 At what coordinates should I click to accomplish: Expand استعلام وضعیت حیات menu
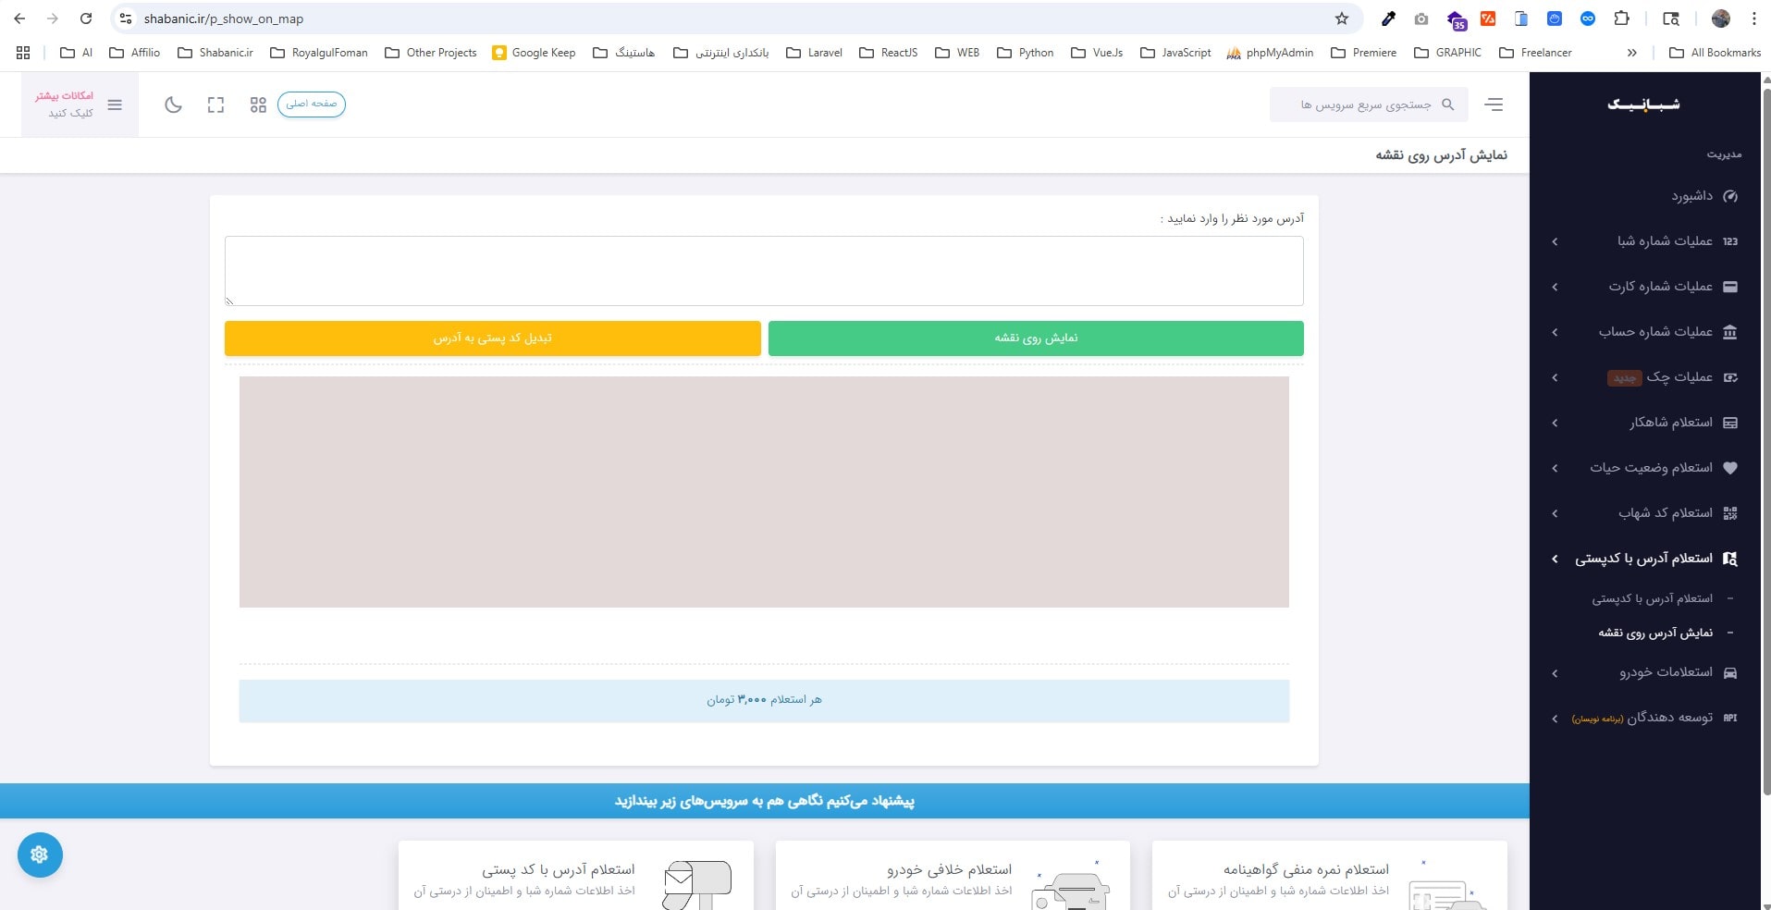pos(1646,468)
